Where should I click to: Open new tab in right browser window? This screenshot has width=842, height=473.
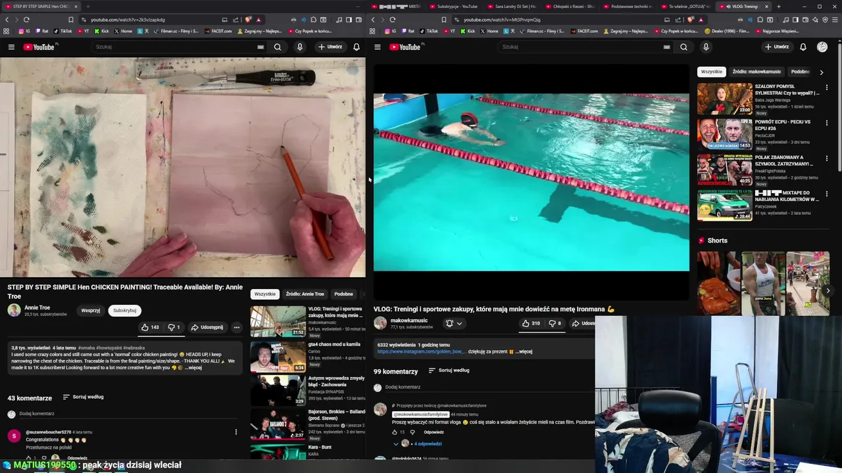click(x=779, y=7)
